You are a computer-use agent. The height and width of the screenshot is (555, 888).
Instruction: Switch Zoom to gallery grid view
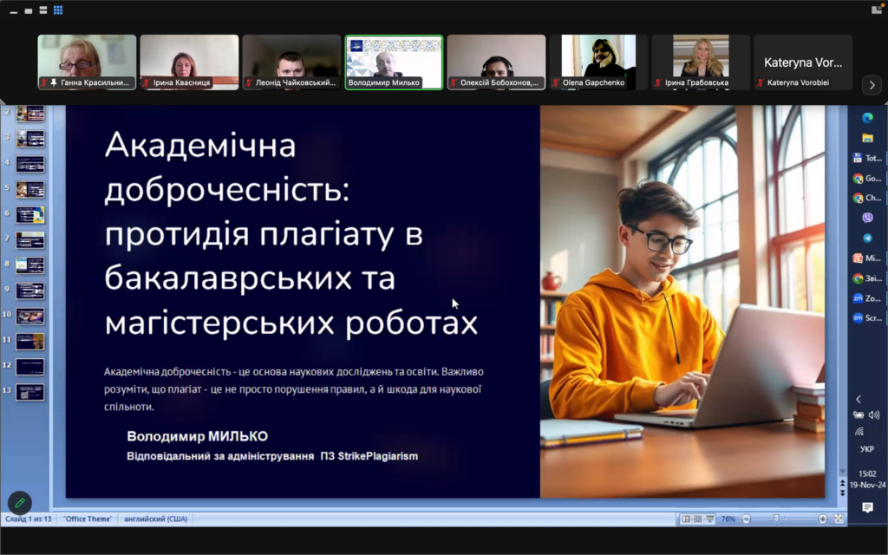pos(58,10)
